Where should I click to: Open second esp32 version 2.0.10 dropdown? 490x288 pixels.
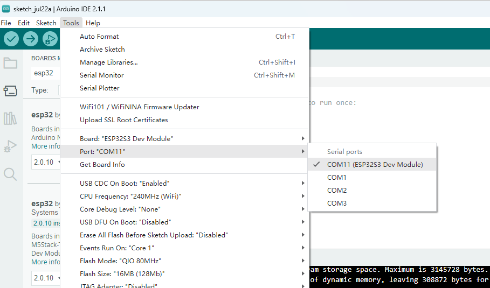click(x=46, y=278)
